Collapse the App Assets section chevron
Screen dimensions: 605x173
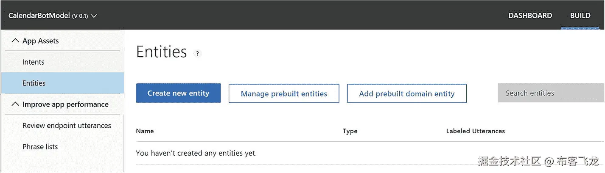(15, 41)
